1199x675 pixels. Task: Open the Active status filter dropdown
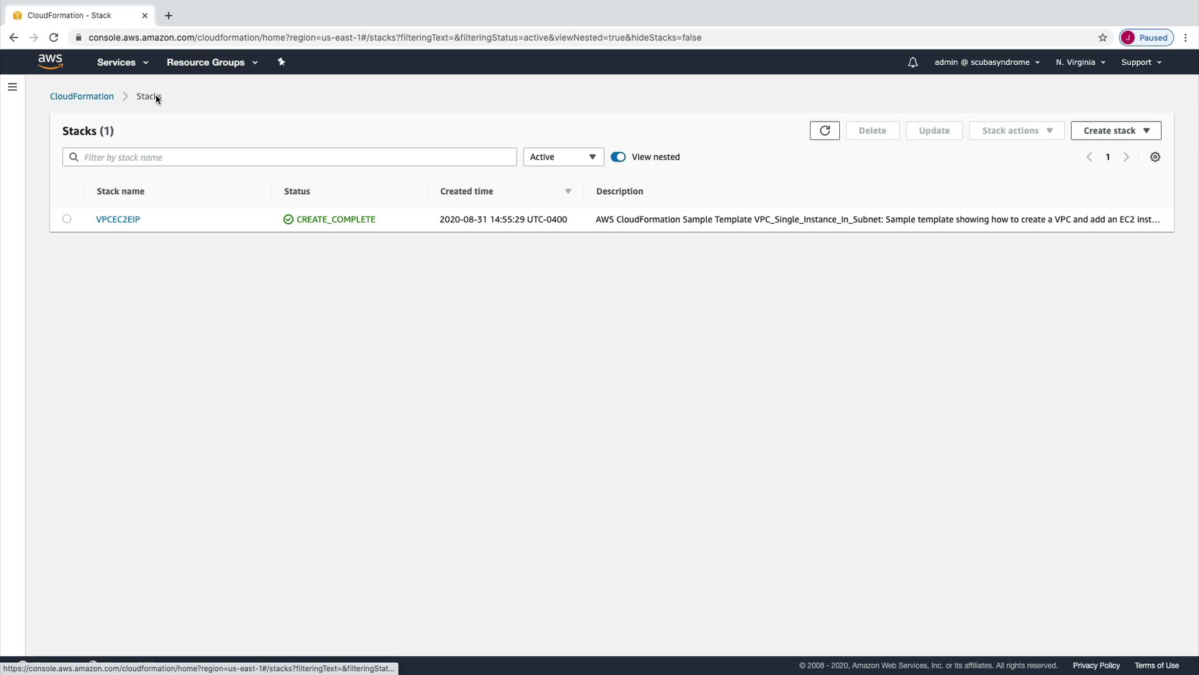[x=564, y=157]
